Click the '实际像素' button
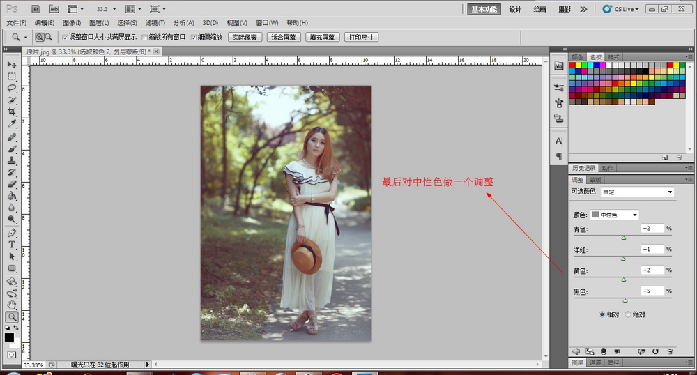The height and width of the screenshot is (375, 697). (245, 38)
